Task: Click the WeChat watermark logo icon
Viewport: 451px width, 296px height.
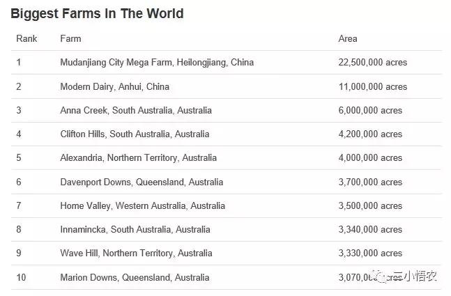Action: 381,277
